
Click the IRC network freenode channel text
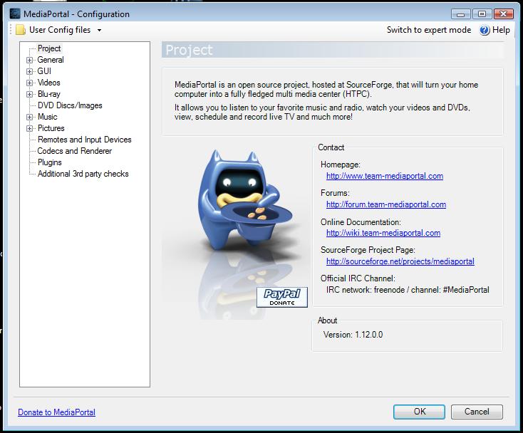pos(408,290)
